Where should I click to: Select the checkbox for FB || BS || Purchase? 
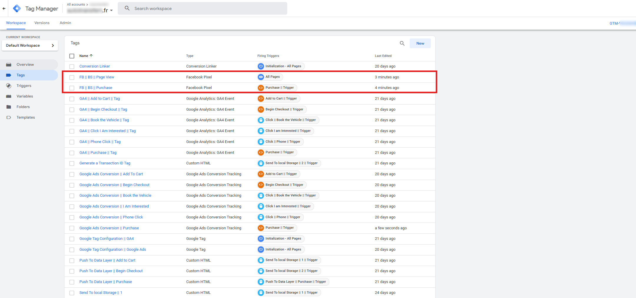72,88
